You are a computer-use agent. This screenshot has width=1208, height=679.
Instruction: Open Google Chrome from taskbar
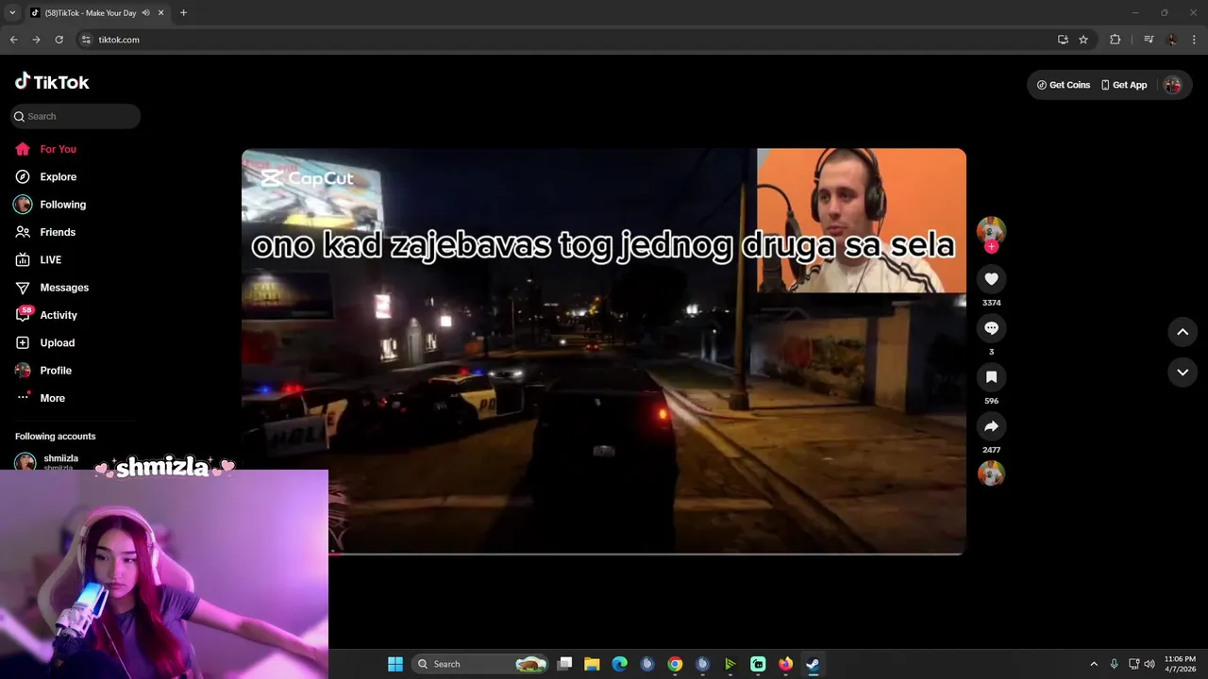675,664
